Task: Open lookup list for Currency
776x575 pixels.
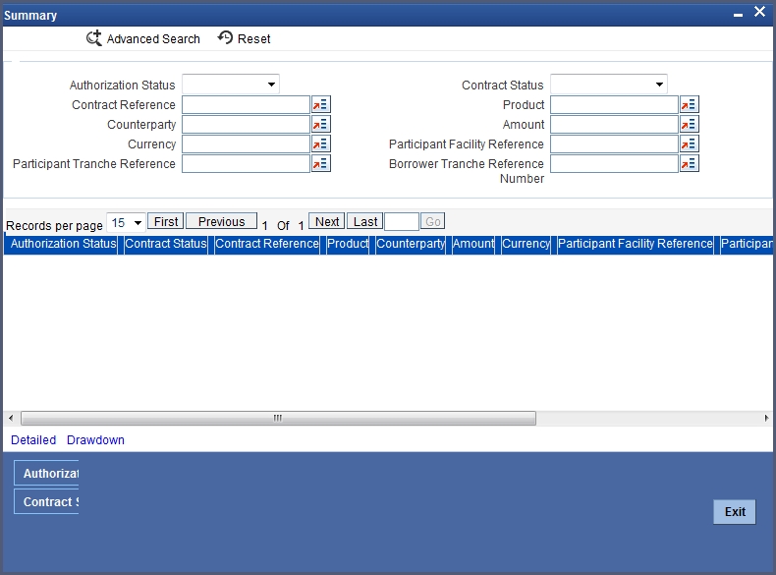Action: (320, 144)
